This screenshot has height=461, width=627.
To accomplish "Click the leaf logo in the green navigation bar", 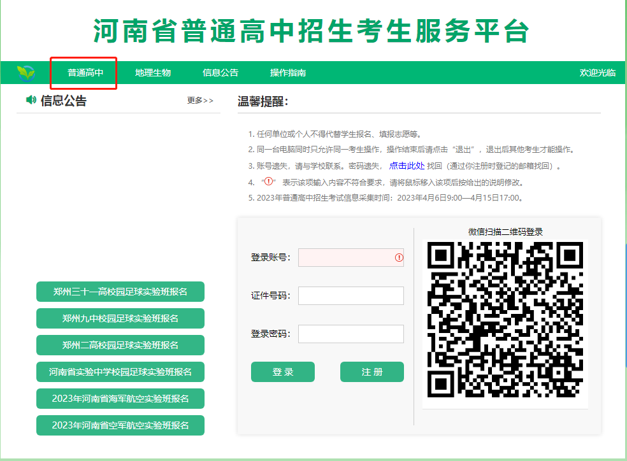I will pos(25,73).
